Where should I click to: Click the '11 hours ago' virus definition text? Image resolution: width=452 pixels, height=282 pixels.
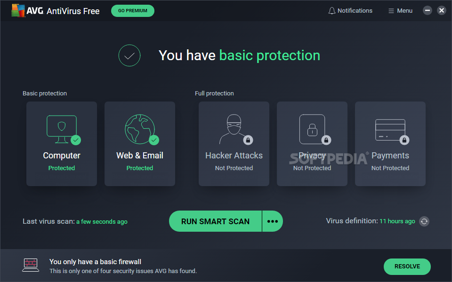pos(397,221)
